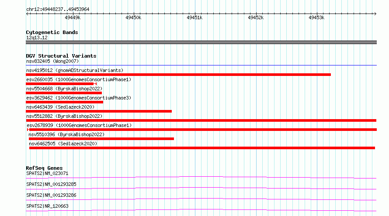Click the red bar for nsv6462505

(202, 148)
